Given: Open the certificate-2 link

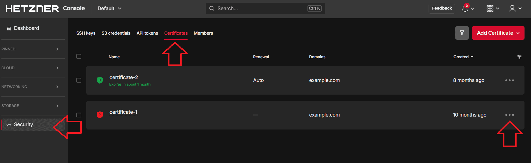Looking at the screenshot, I should coord(124,77).
